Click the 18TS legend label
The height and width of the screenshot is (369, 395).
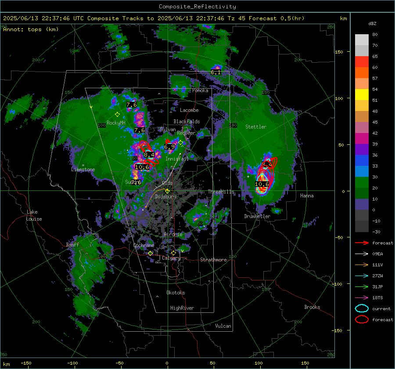click(377, 298)
